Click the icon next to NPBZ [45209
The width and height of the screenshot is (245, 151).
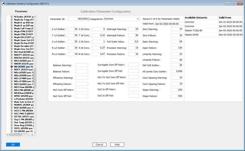(12, 96)
